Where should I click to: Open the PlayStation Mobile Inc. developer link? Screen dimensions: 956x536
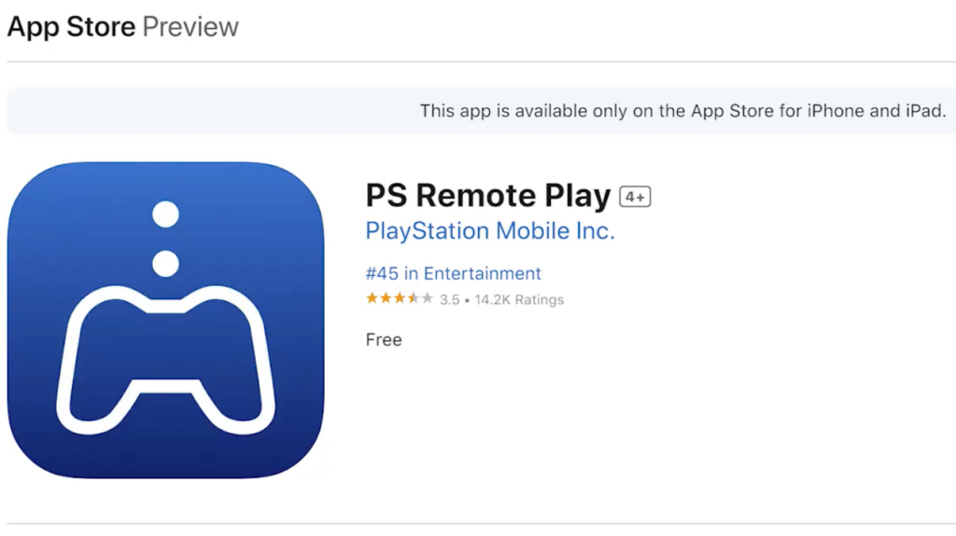pos(490,231)
